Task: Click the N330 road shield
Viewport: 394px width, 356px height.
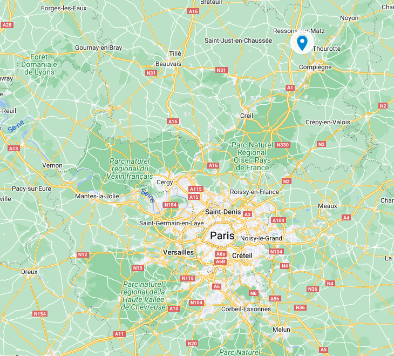Action: pos(283,145)
